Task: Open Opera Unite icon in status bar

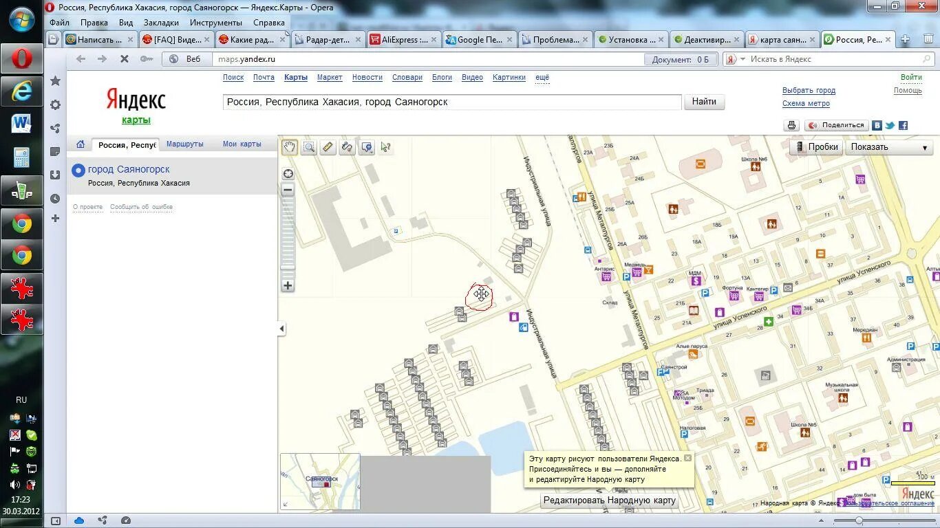Action: (103, 520)
